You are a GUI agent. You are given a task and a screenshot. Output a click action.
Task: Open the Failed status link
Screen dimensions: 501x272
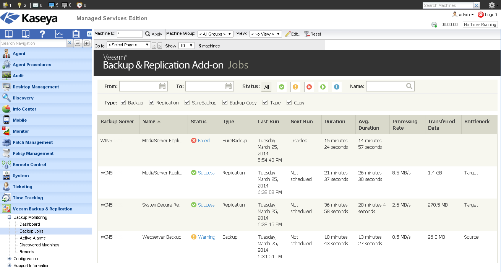click(204, 140)
